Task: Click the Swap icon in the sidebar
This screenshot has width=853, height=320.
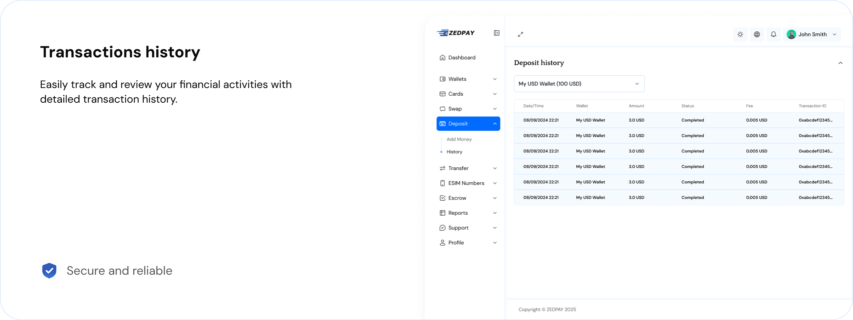Action: tap(442, 109)
